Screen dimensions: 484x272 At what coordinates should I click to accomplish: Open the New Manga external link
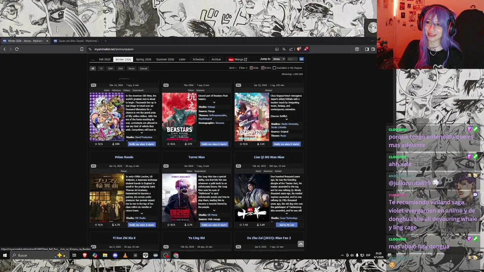click(x=238, y=59)
